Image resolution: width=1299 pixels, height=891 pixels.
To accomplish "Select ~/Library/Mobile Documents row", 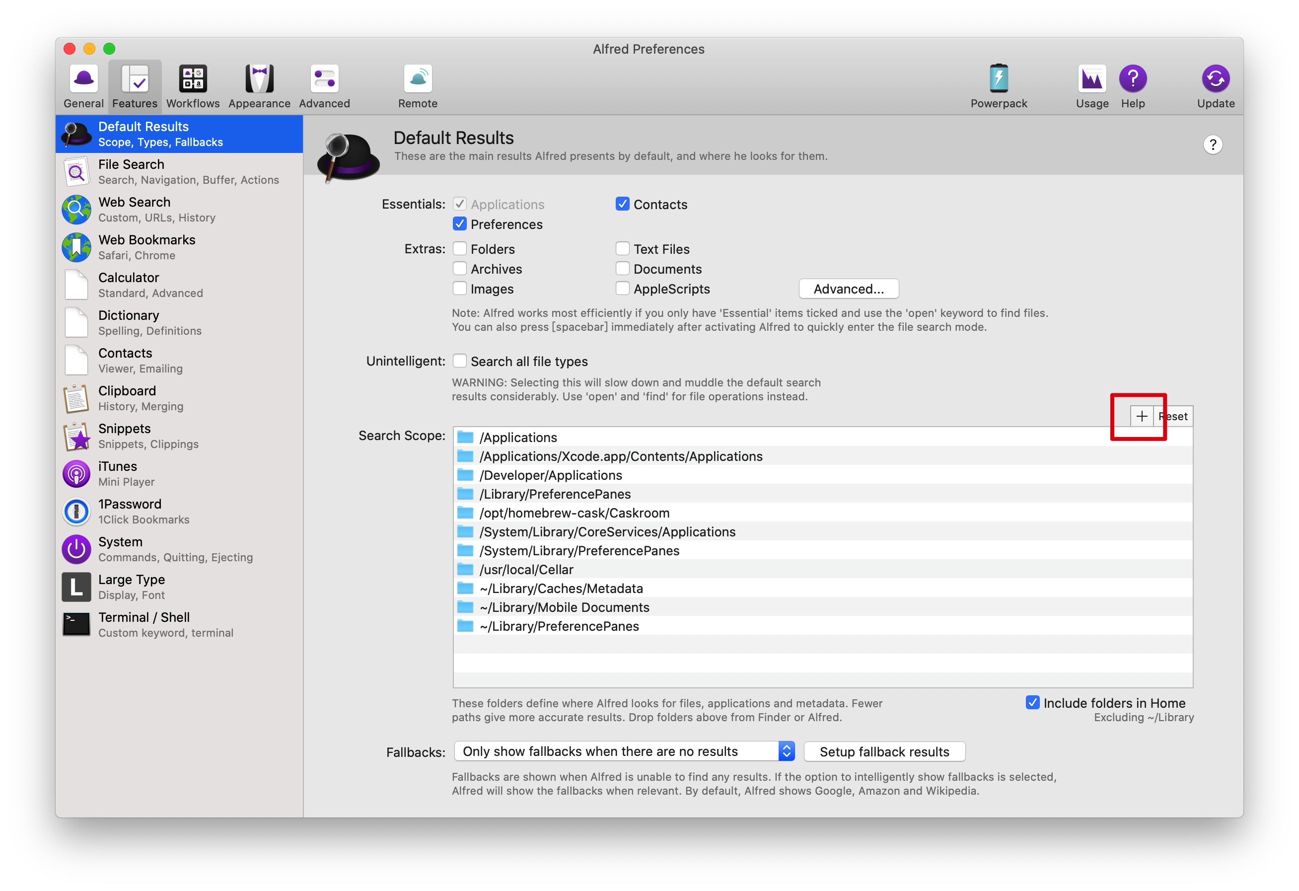I will pos(823,607).
